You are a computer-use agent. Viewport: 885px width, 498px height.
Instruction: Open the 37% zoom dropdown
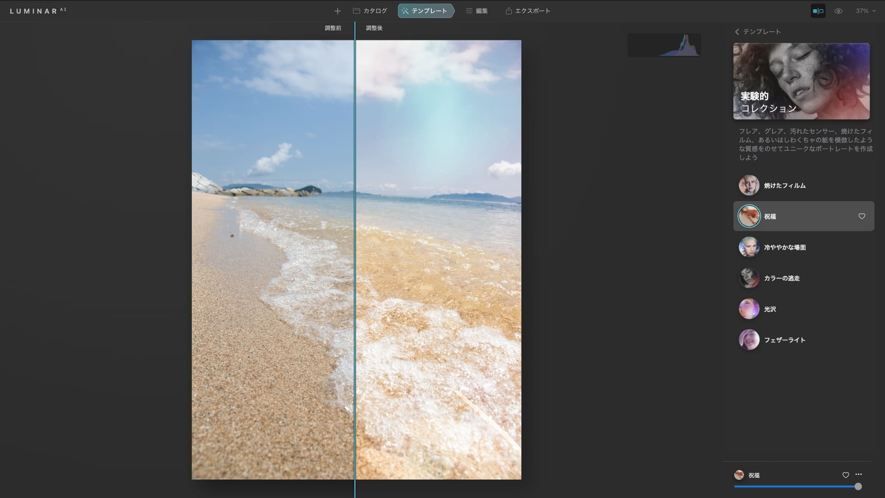[865, 11]
